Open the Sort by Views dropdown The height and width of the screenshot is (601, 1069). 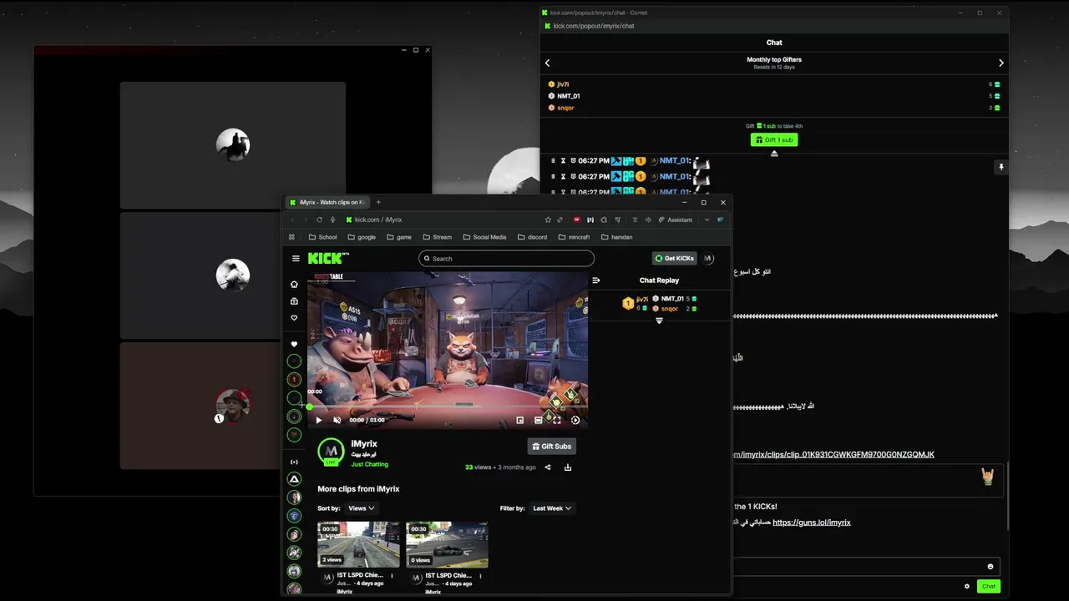(x=361, y=508)
